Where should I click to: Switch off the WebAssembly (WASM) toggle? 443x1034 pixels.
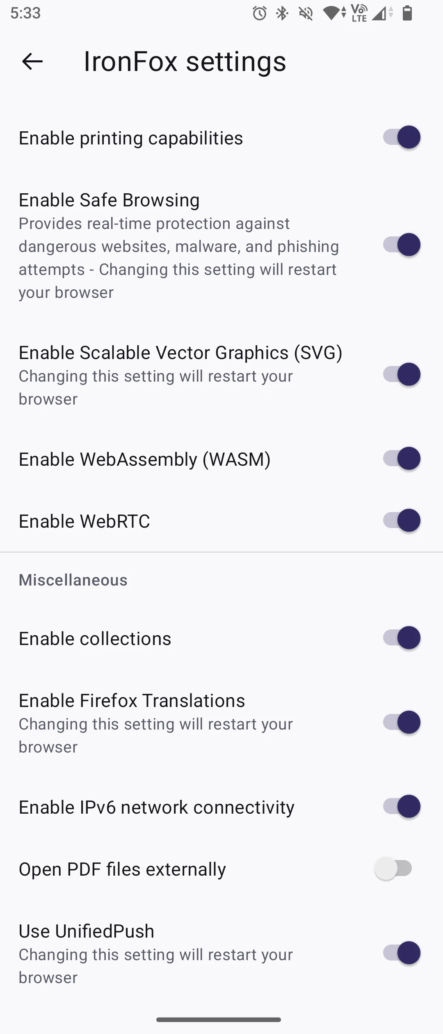402,458
